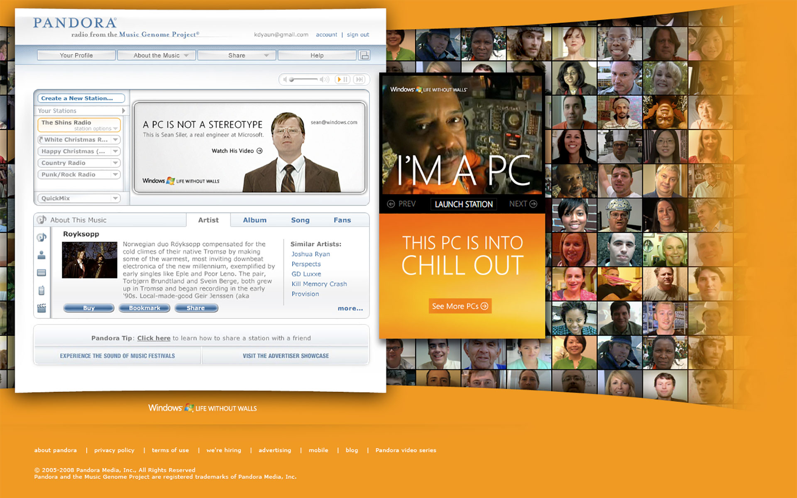Image resolution: width=797 pixels, height=498 pixels.
Task: Open similar artist GD Luxxe
Action: tap(306, 274)
